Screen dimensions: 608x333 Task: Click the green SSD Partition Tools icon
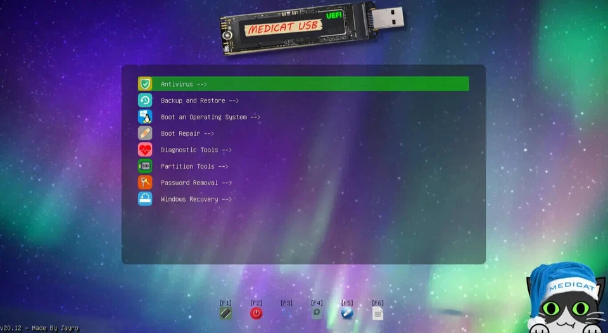(x=145, y=166)
